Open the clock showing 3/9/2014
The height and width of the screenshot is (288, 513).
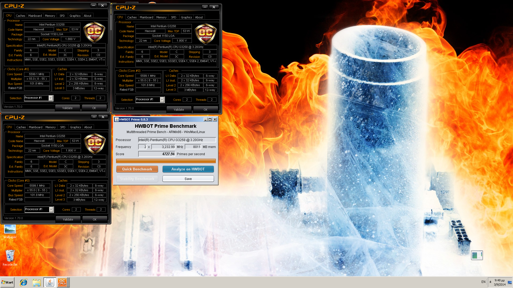500,282
